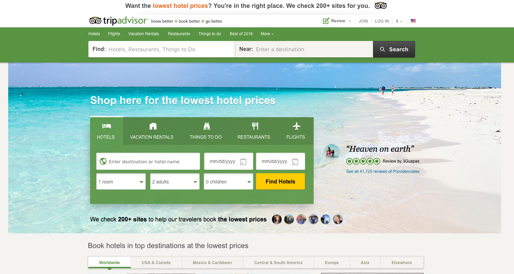514x274 pixels.
Task: Click the pencil Review icon in header
Action: (326, 21)
